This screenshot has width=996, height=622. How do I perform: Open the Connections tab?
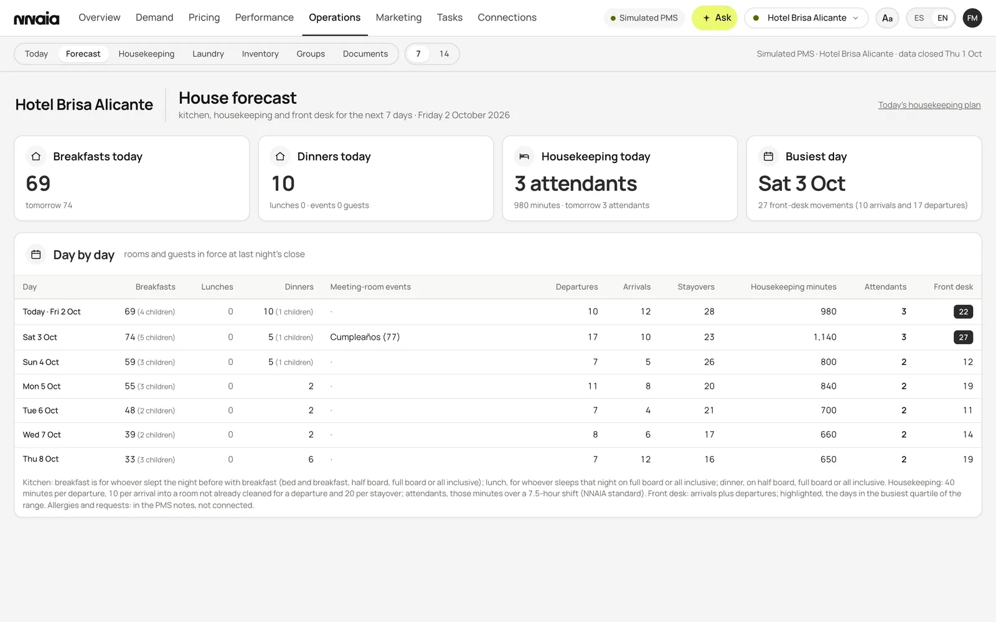click(x=507, y=17)
